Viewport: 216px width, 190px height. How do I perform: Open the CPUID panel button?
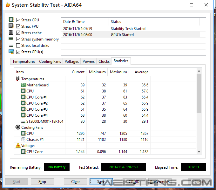click(134, 182)
